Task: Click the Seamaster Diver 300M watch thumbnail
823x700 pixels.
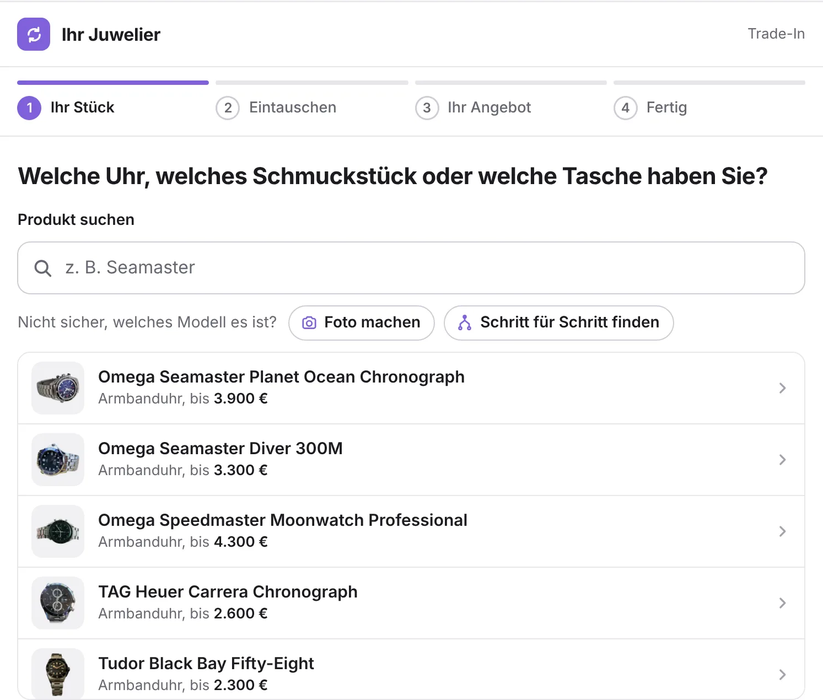Action: click(x=58, y=460)
